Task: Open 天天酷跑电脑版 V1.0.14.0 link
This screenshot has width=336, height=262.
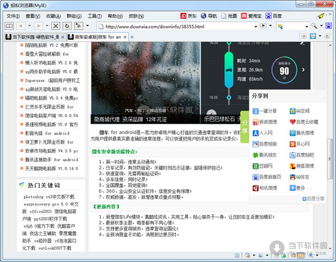Action: point(52,169)
